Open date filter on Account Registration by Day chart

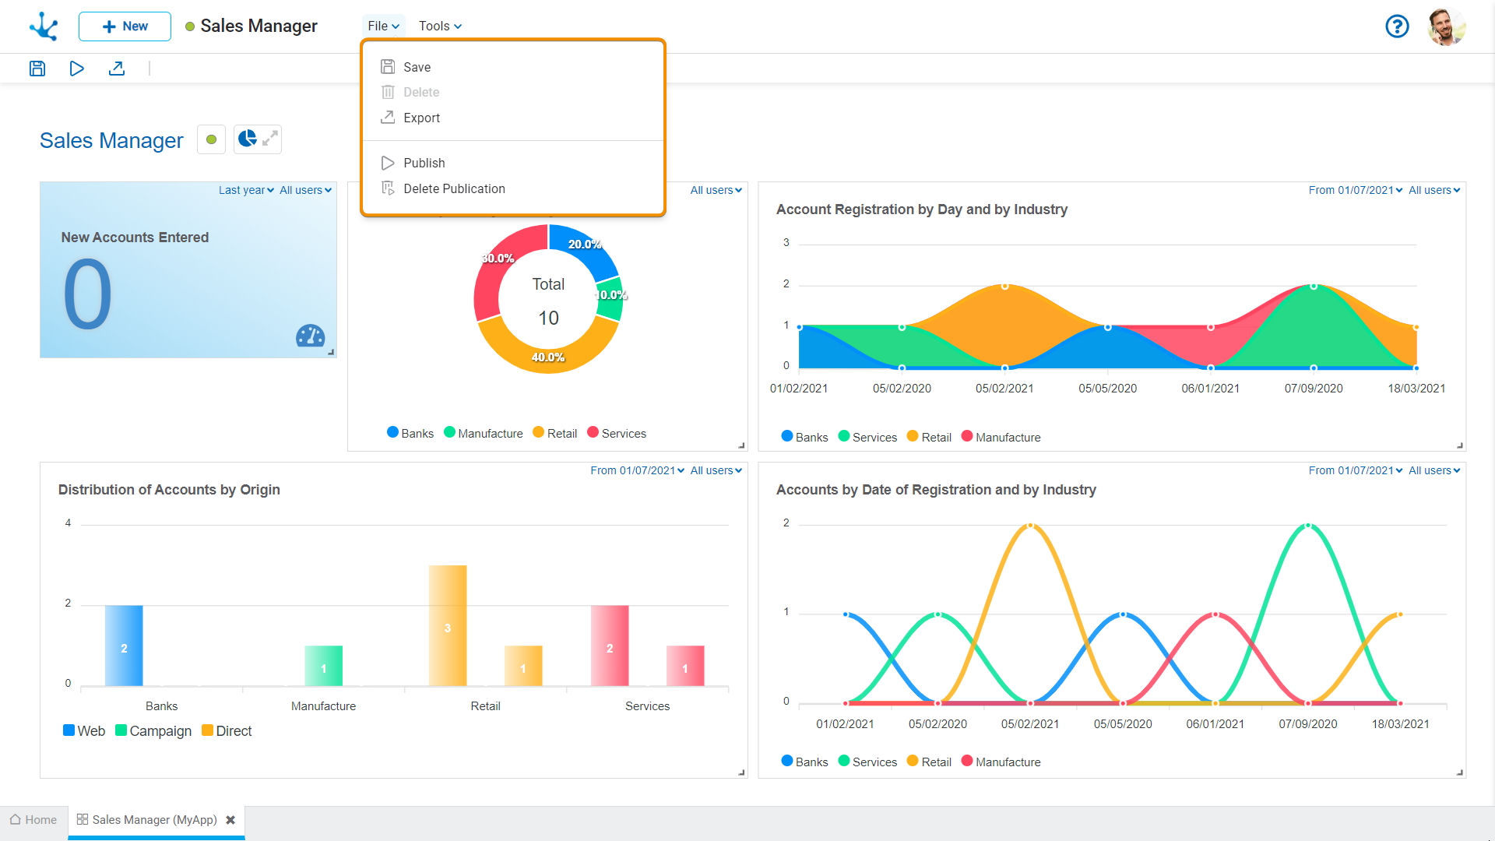click(1355, 190)
